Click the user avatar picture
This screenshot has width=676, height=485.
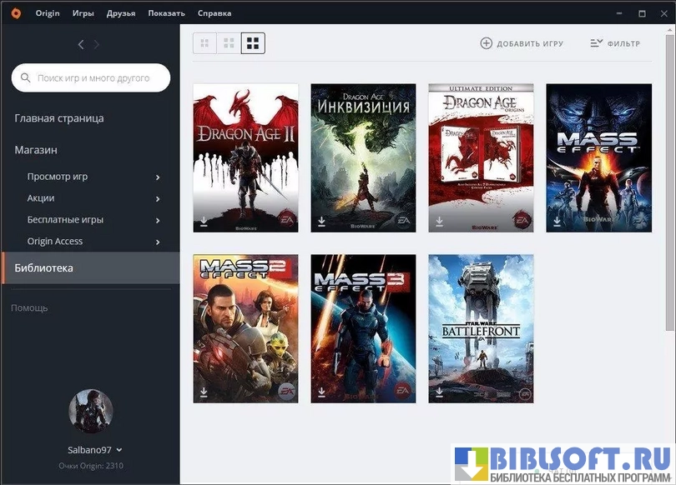pos(90,411)
